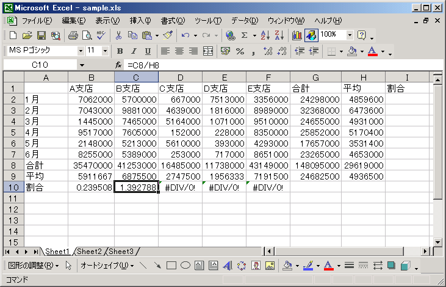This screenshot has height=287, width=446.
Task: Run the ABC spelling check icon
Action: pyautogui.click(x=101, y=35)
